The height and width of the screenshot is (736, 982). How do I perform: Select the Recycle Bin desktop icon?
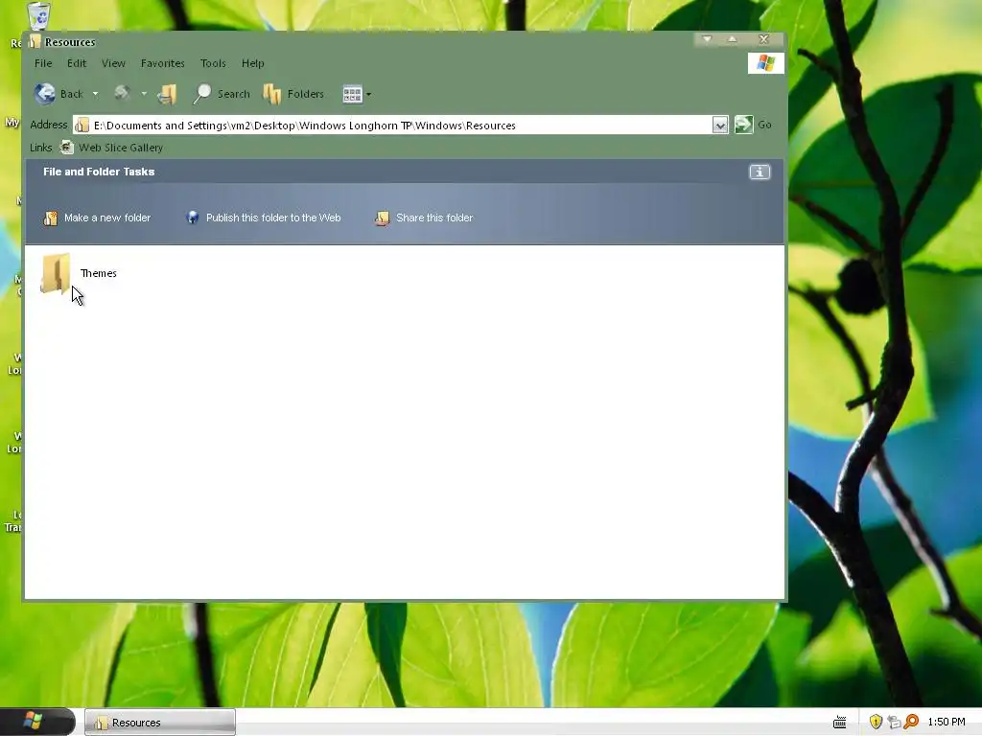[x=38, y=15]
